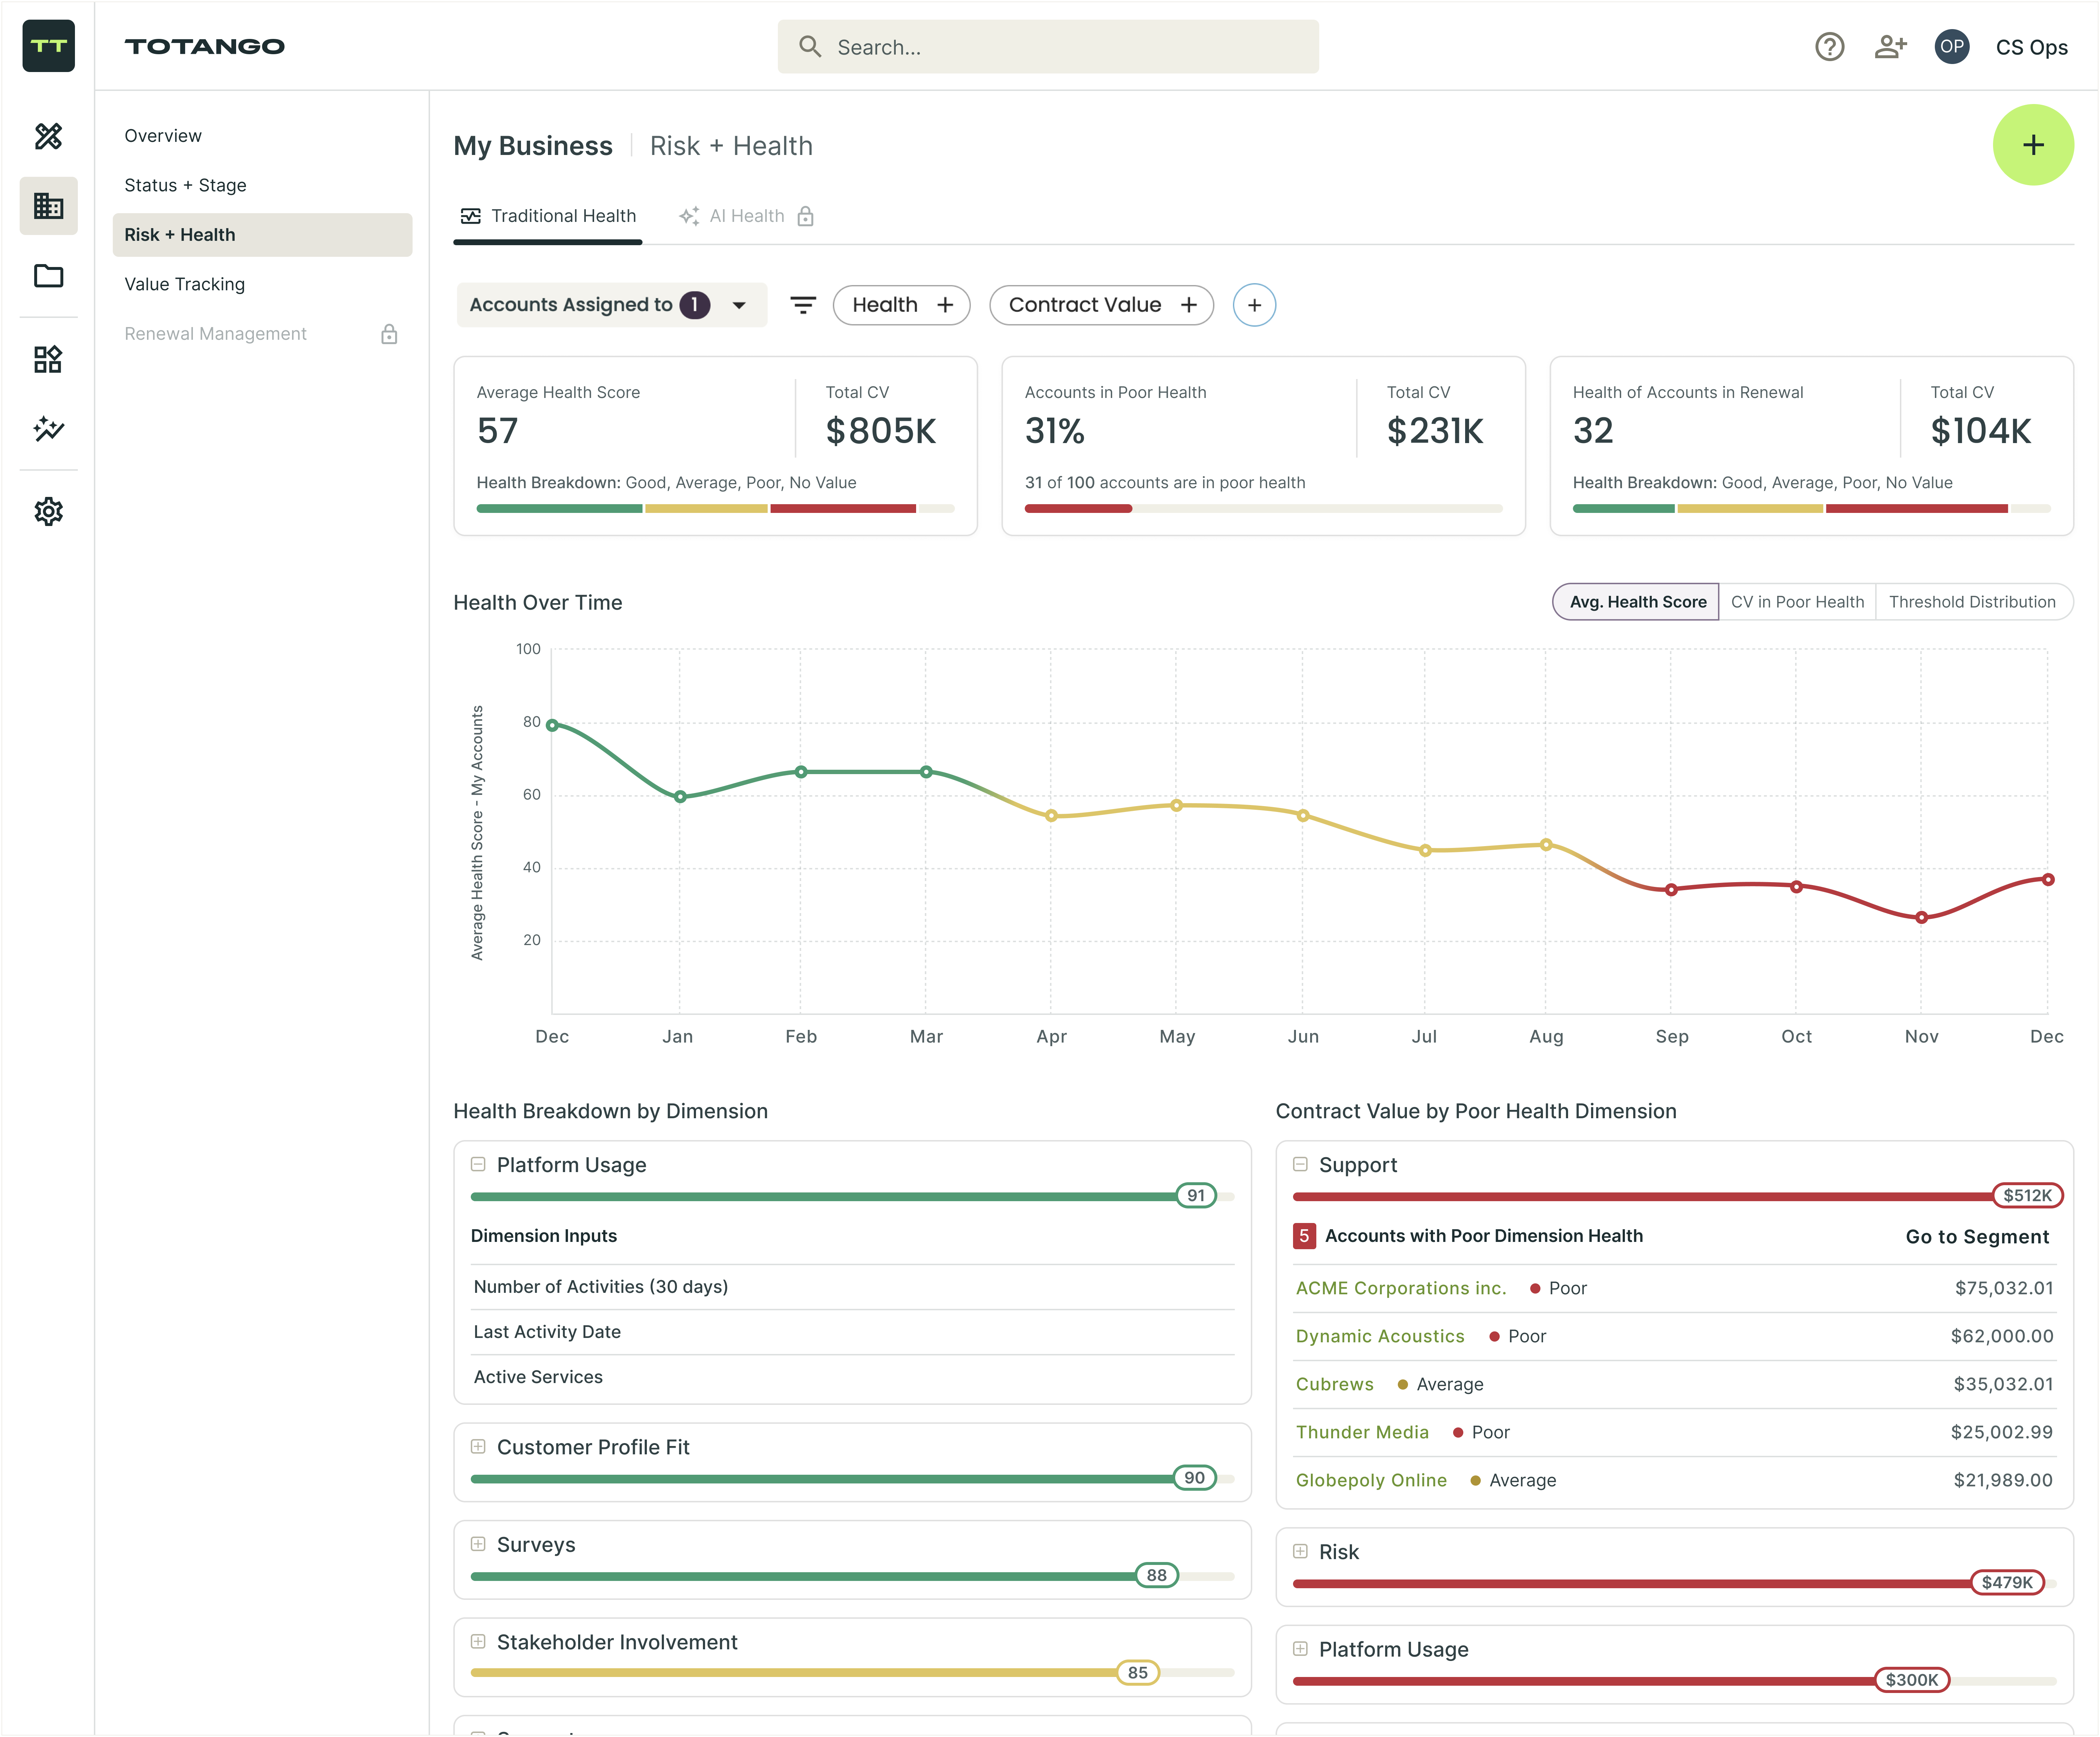2100x1737 pixels.
Task: Click the Totango TT logo icon
Action: coord(48,46)
